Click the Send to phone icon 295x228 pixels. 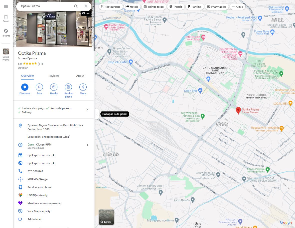pos(68,87)
